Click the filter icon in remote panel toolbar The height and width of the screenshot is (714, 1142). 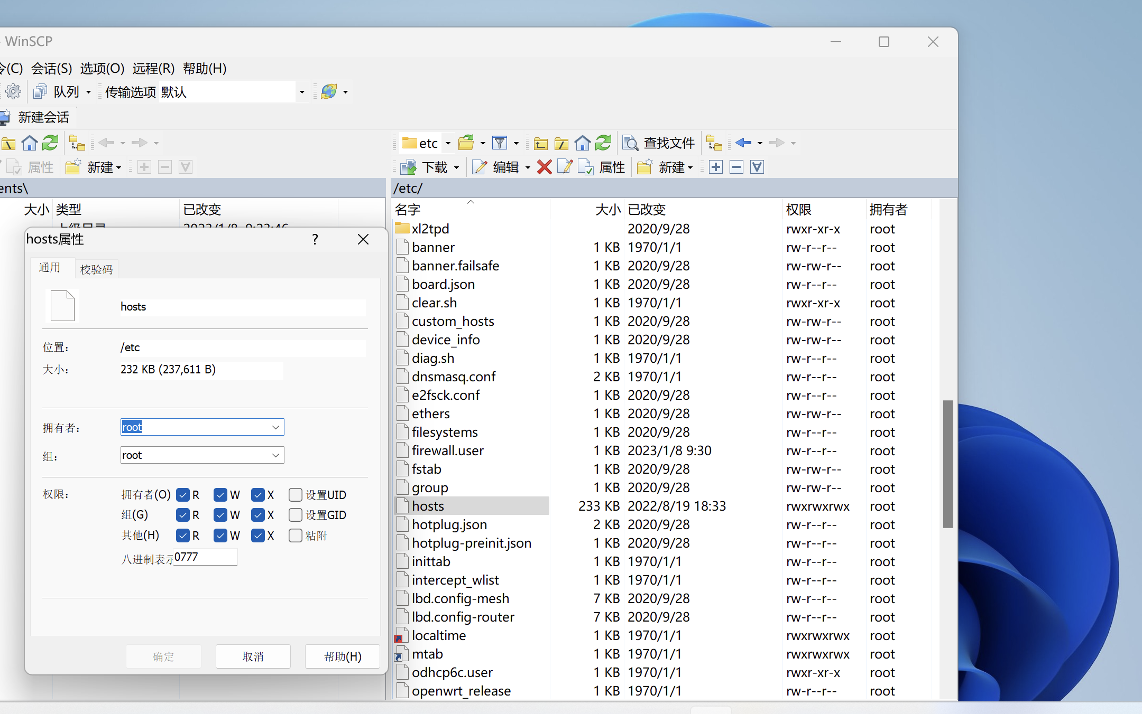click(500, 143)
